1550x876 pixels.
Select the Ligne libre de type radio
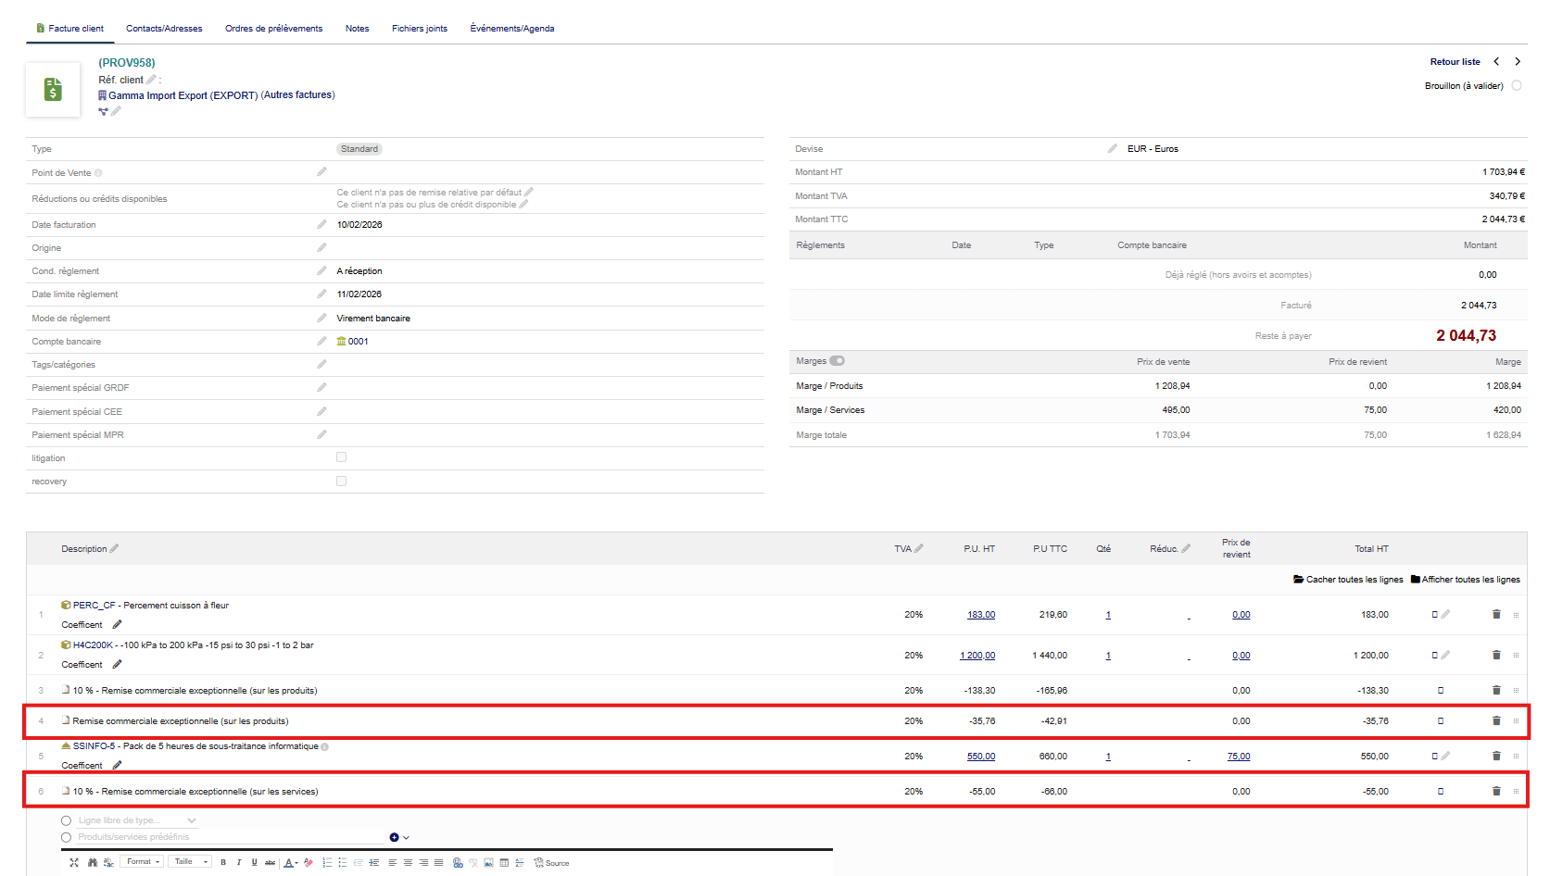click(66, 820)
